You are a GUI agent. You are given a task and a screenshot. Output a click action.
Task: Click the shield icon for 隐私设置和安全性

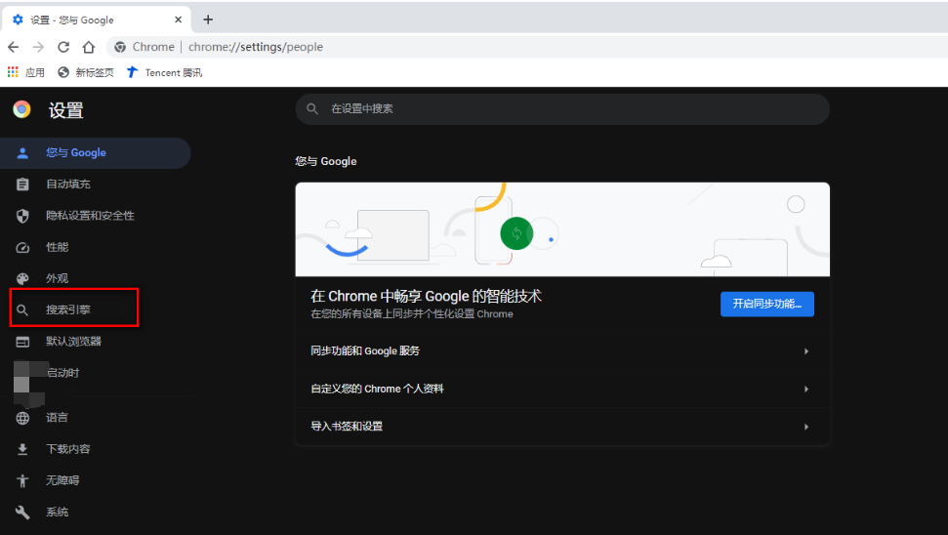point(22,216)
